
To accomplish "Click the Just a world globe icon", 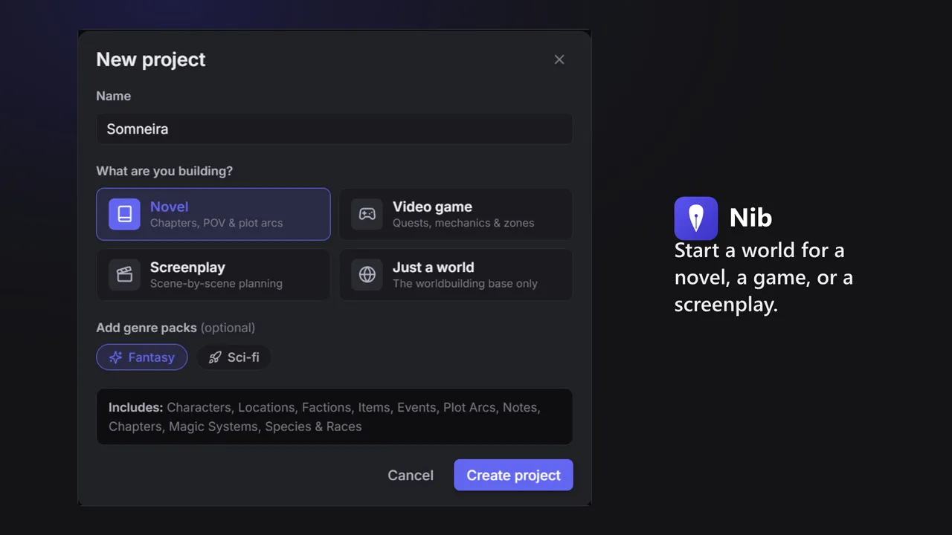I will [x=367, y=275].
